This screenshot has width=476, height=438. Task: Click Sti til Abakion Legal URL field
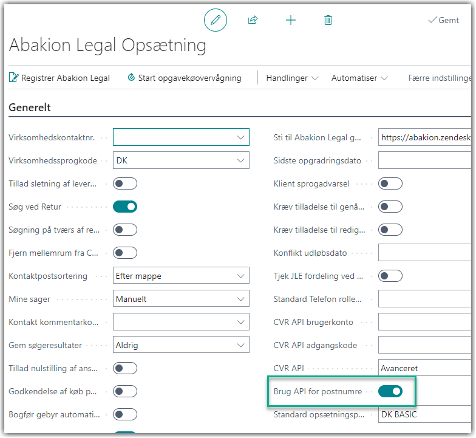[x=425, y=137]
